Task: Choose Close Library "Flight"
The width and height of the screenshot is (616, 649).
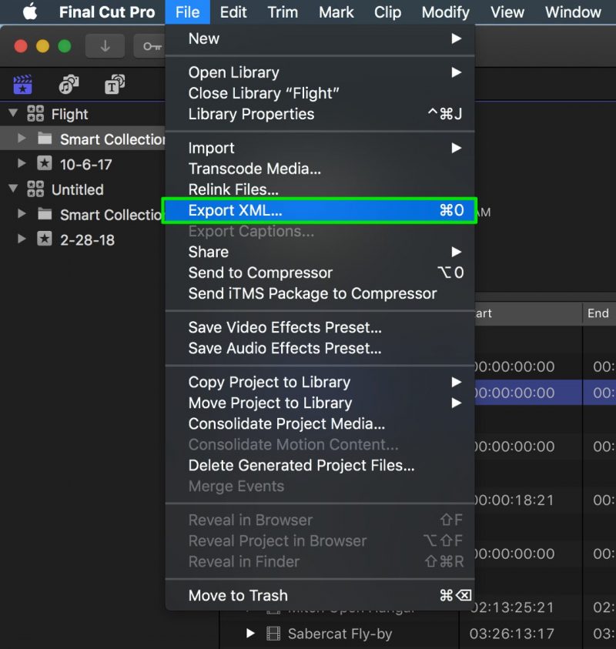Action: coord(320,93)
